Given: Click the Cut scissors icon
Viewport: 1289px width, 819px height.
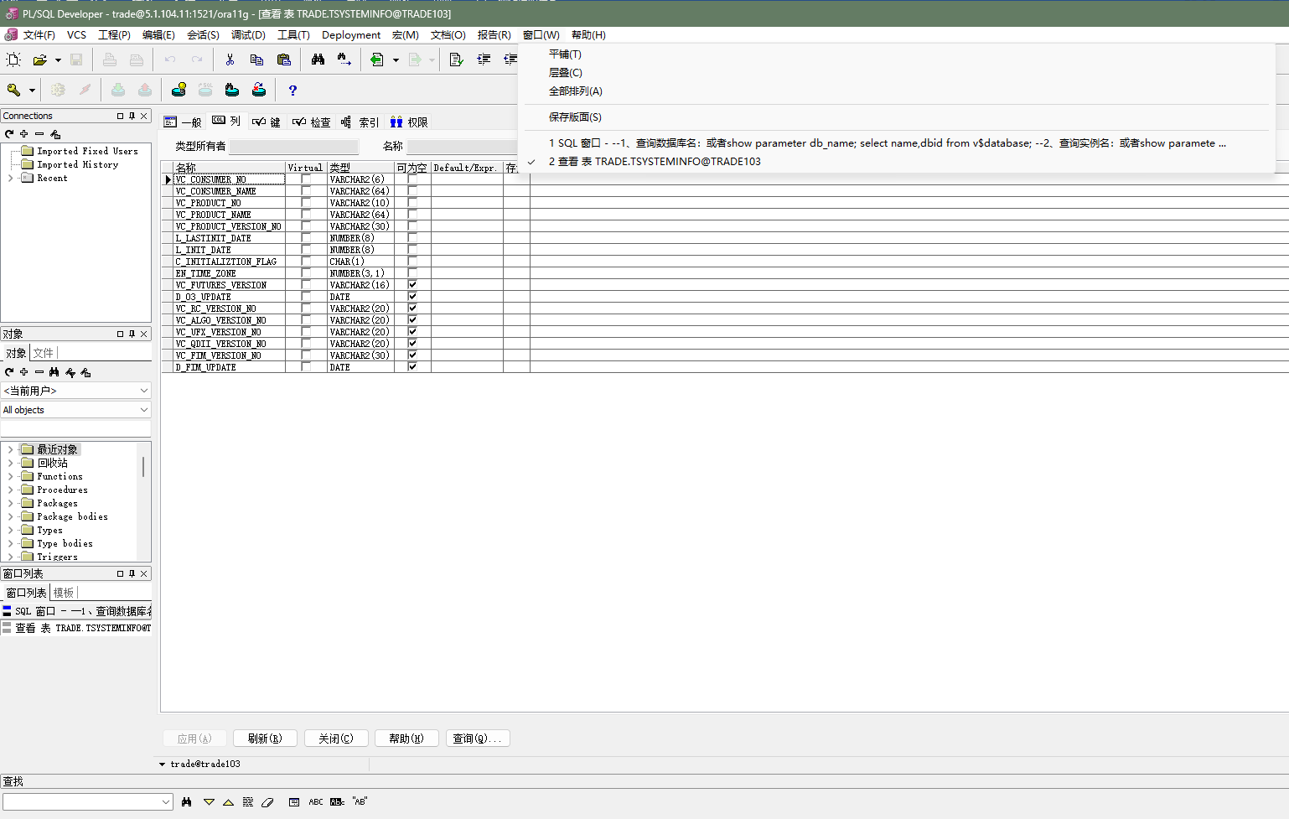Looking at the screenshot, I should click(x=230, y=60).
